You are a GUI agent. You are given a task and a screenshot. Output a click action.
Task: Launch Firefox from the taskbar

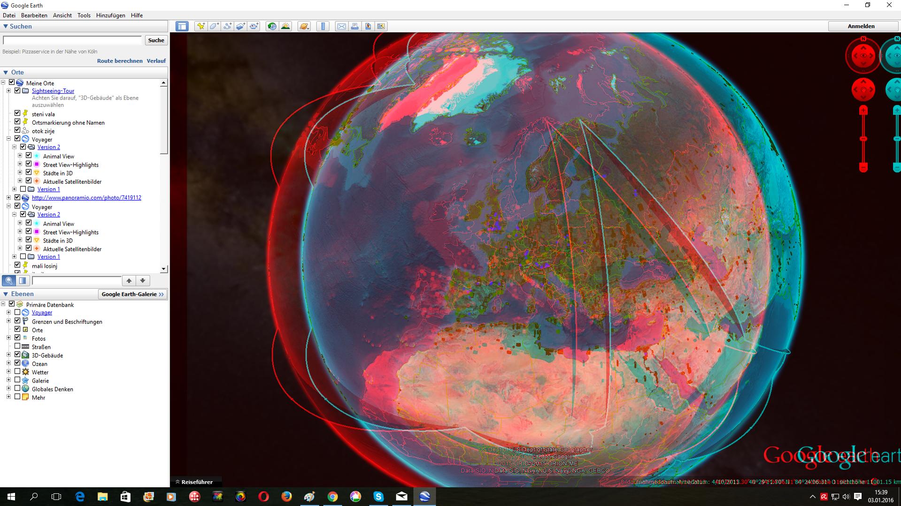(286, 497)
